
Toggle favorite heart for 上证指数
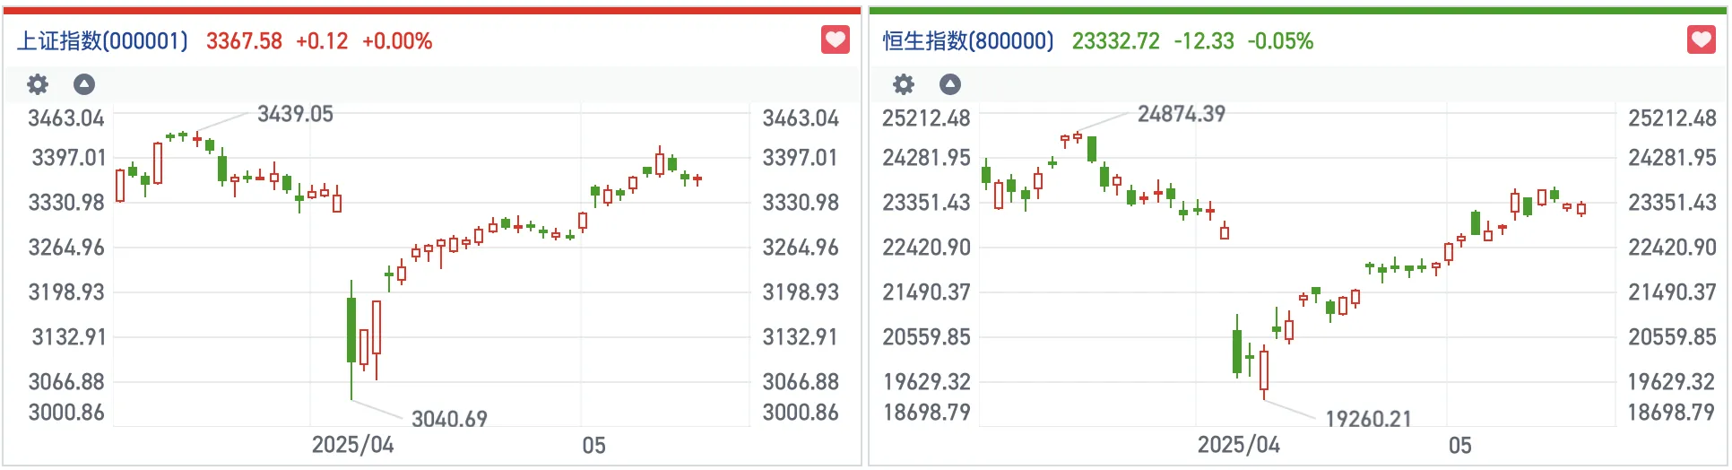pos(835,40)
